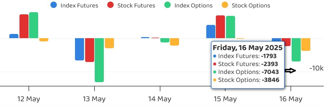
Task: Toggle the Index Futures legend series
Action: click(x=74, y=5)
